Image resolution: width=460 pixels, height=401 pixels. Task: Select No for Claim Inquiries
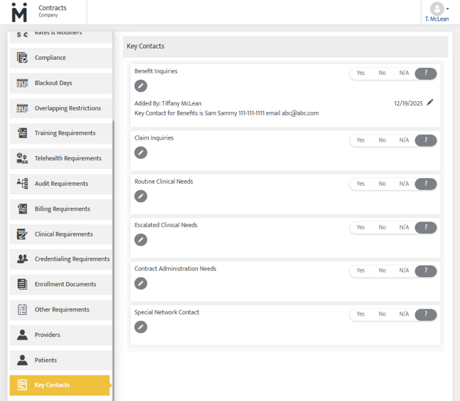382,140
